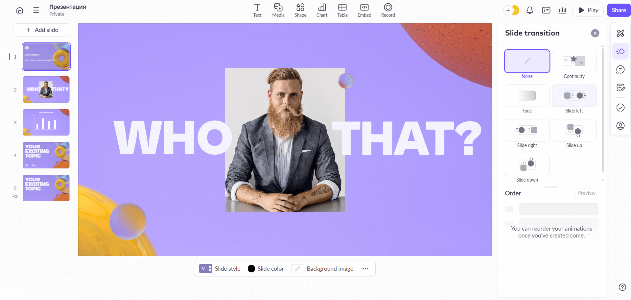Open the hamburger menu
This screenshot has height=300, width=631.
36,10
